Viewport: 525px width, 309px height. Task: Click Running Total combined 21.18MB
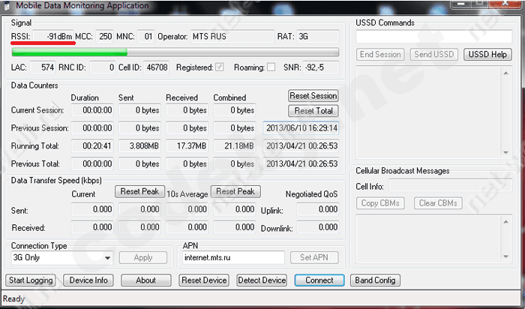pyautogui.click(x=235, y=146)
